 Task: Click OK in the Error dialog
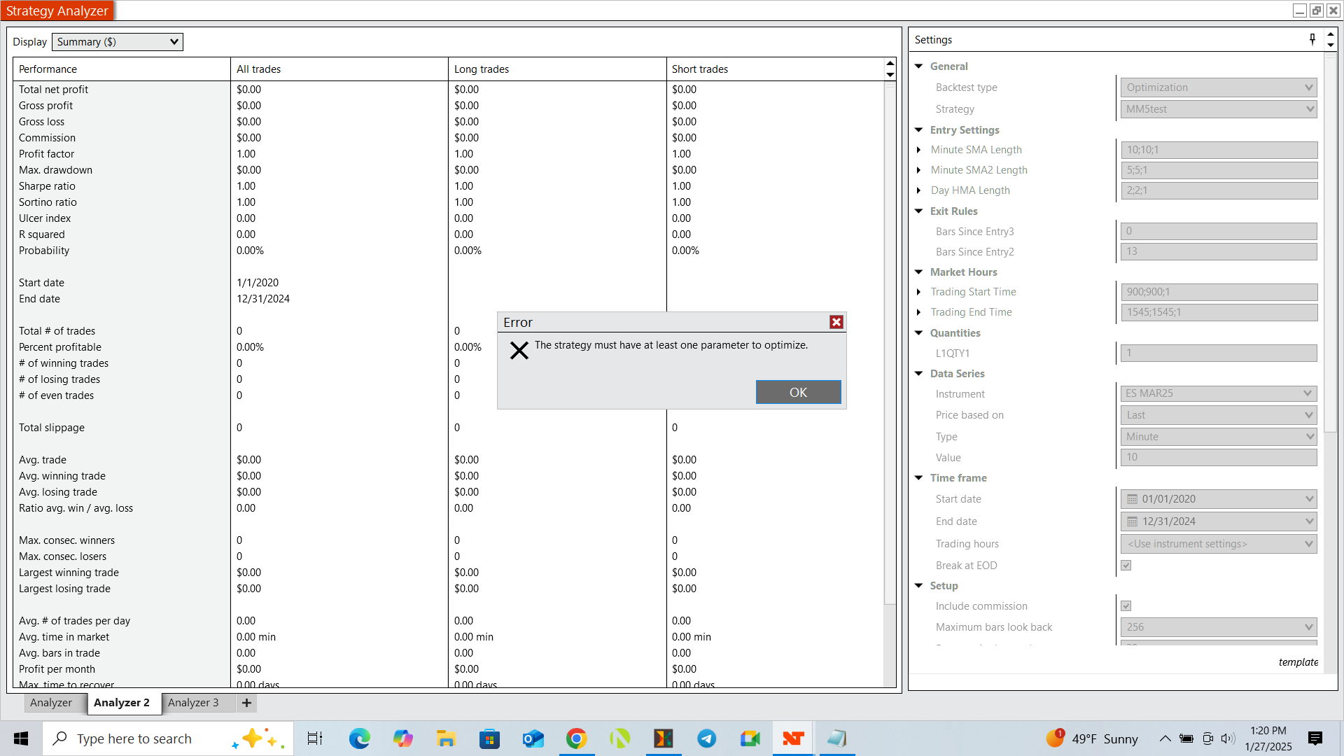(798, 392)
